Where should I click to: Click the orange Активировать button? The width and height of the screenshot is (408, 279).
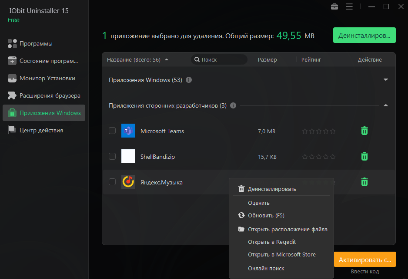pyautogui.click(x=365, y=259)
